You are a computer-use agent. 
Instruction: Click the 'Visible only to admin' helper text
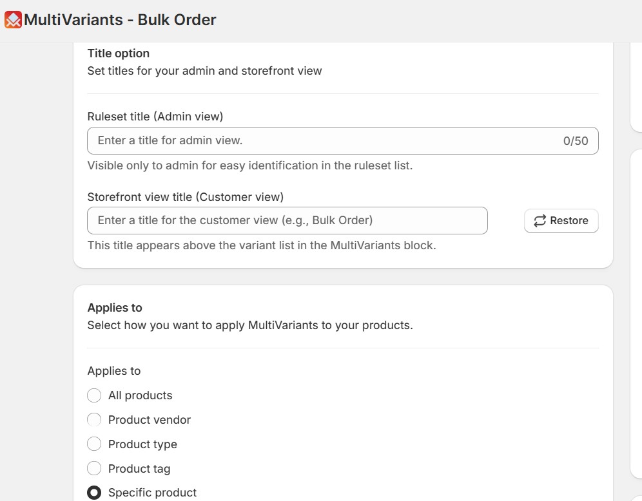point(250,165)
